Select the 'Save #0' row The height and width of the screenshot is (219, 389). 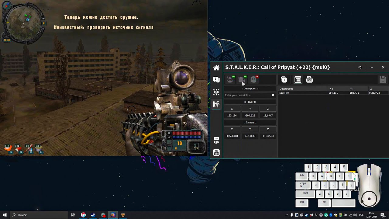(333, 93)
